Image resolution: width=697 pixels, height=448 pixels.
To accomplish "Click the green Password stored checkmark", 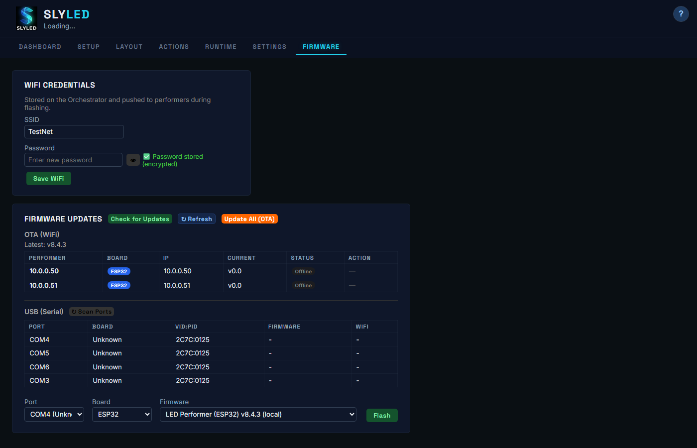I will (x=146, y=156).
